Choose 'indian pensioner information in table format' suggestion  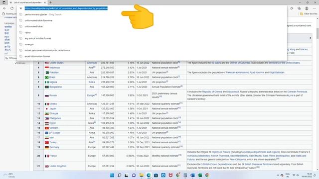tap(152, 50)
